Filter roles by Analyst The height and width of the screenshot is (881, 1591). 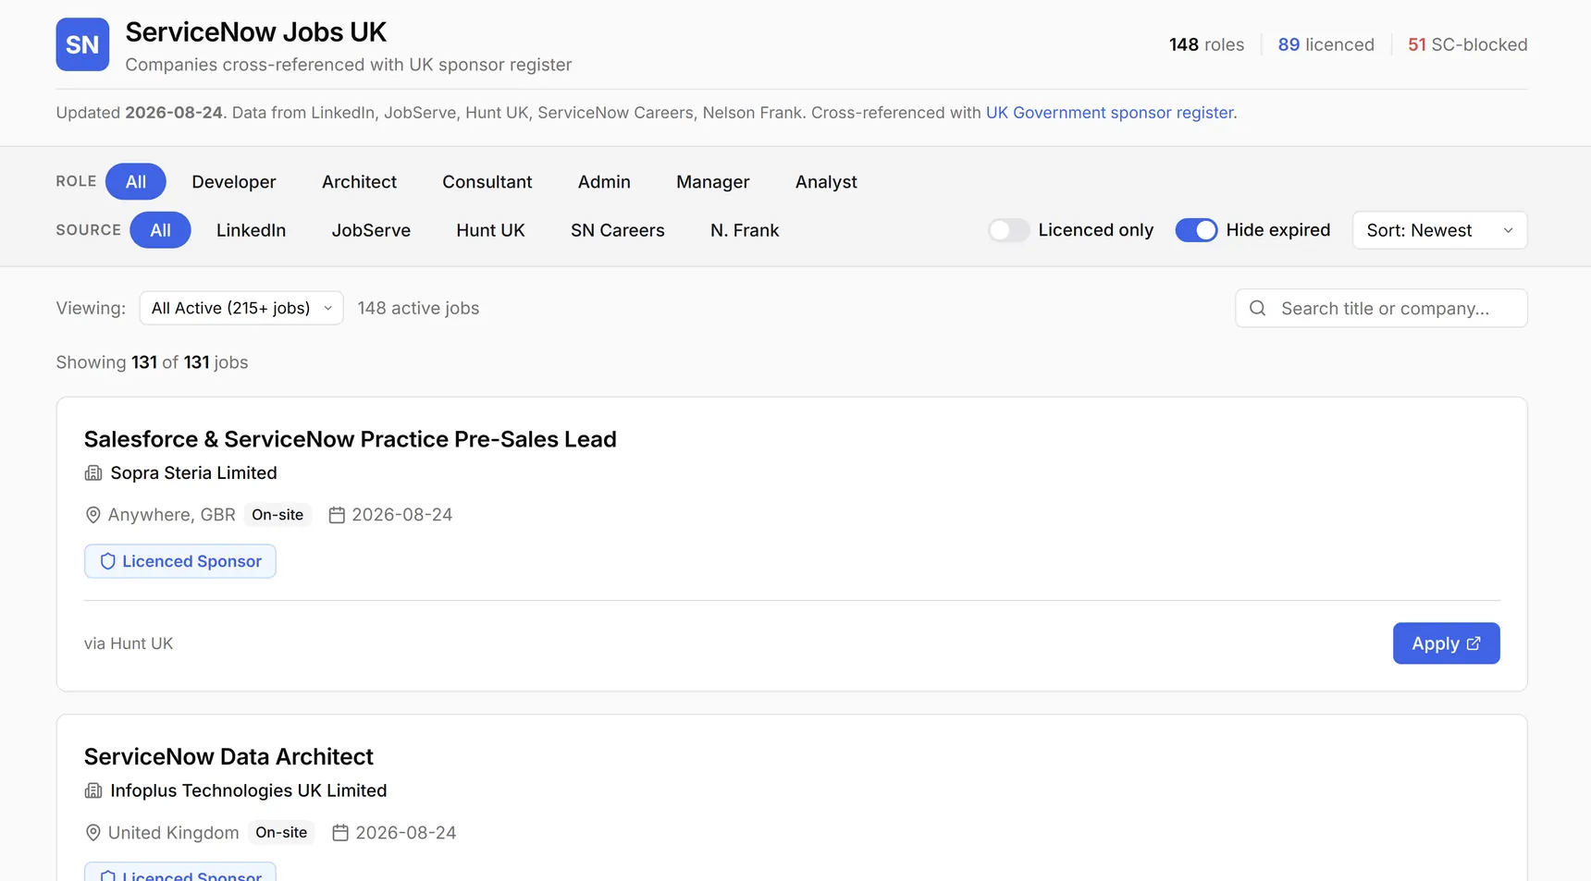826,181
